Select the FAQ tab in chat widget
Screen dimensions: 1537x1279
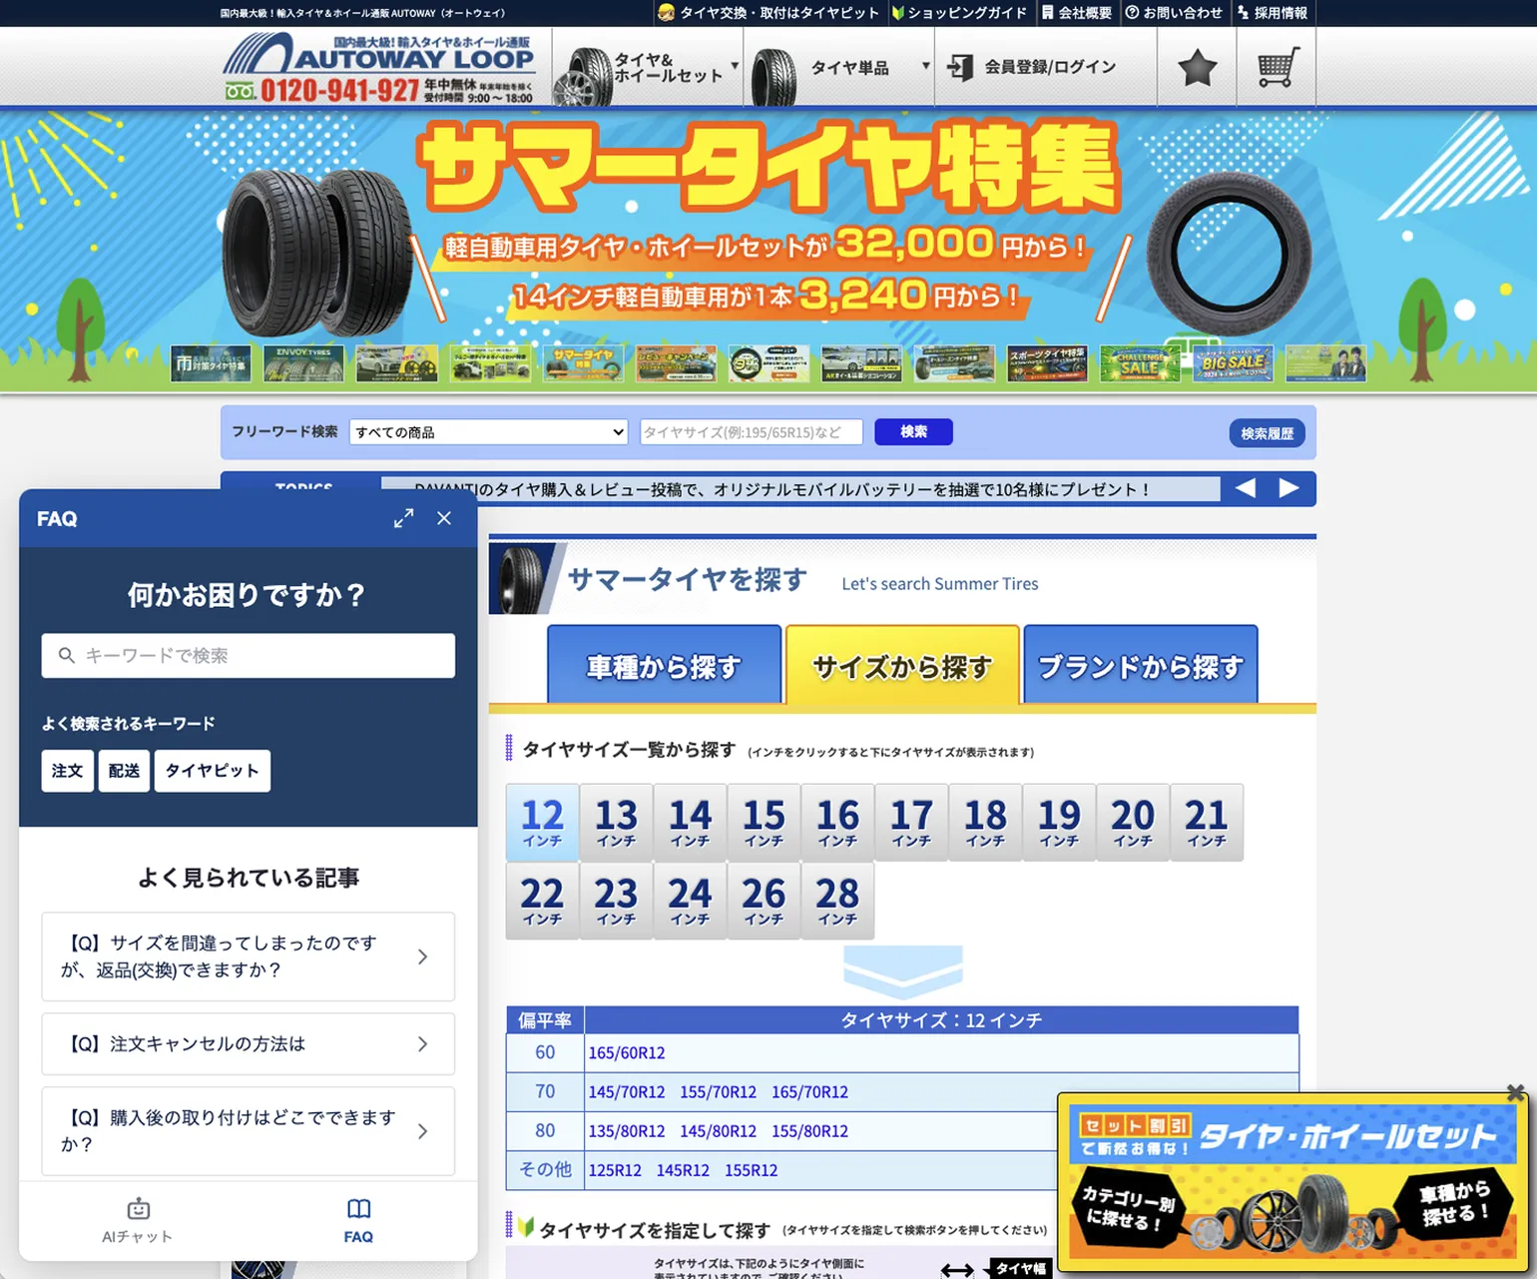tap(358, 1221)
